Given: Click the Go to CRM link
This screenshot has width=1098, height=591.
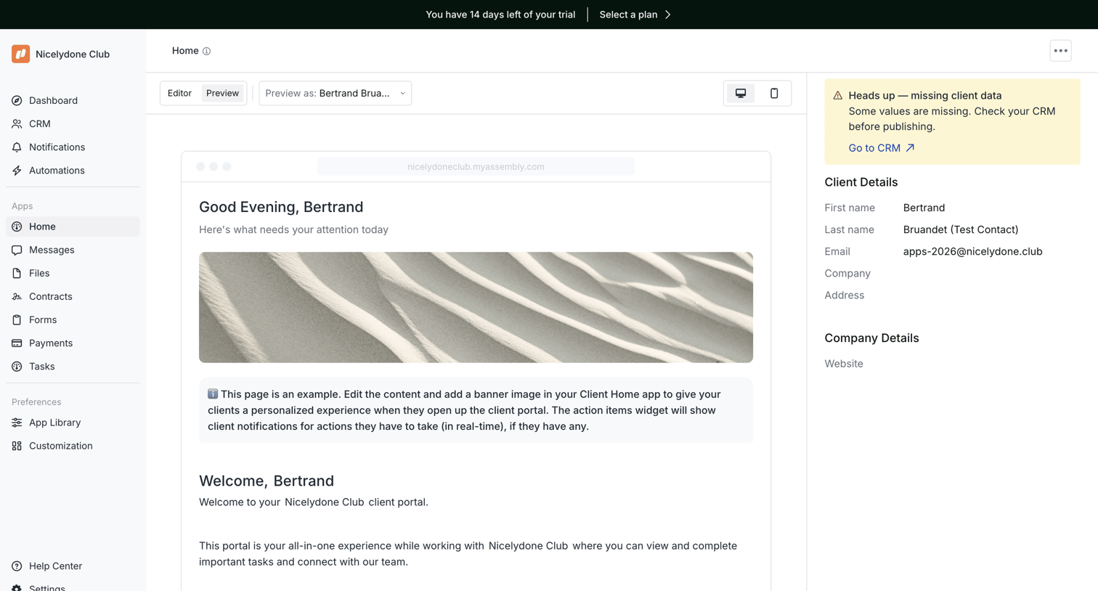Looking at the screenshot, I should click(882, 148).
